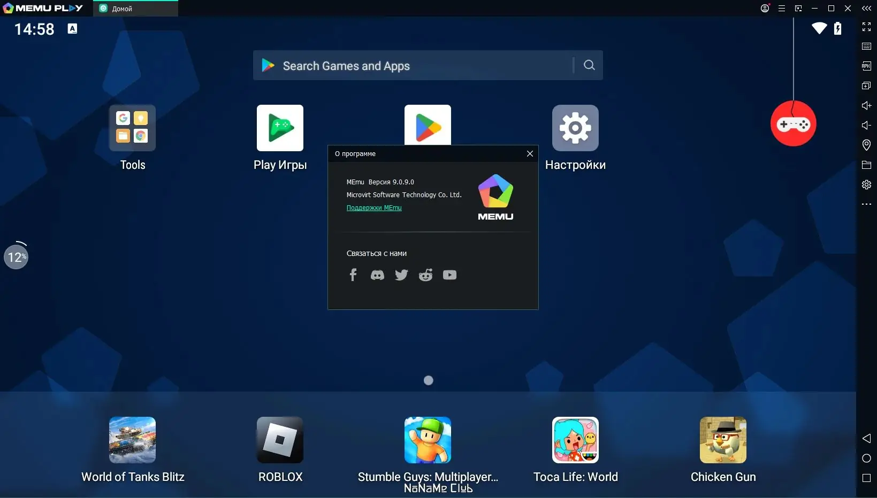Open Twitter link in About dialog
Image resolution: width=877 pixels, height=498 pixels.
[x=401, y=275]
